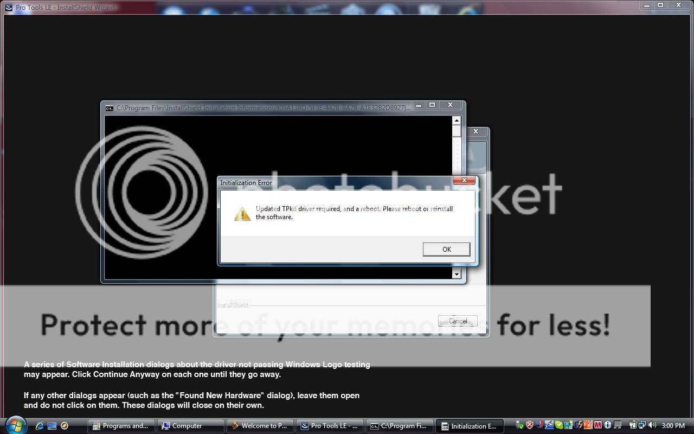Cancel the InstallShield setup
This screenshot has width=694, height=434.
458,321
